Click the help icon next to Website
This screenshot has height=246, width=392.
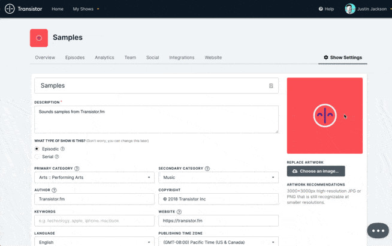(x=179, y=212)
